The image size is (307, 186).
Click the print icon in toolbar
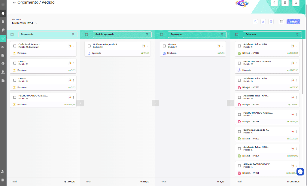271,22
